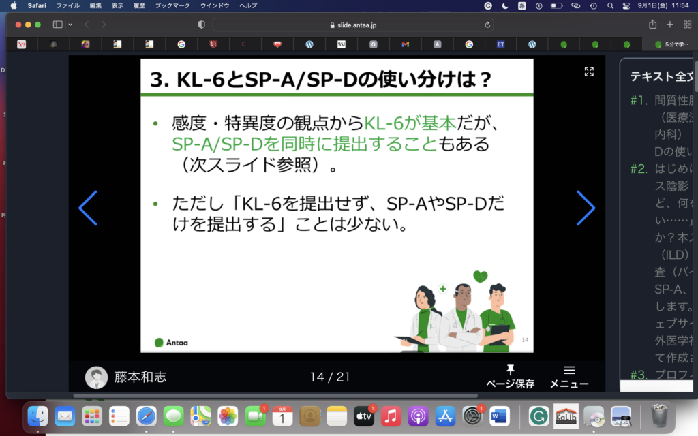Click the pin icon to save page
698x436 pixels.
point(510,371)
